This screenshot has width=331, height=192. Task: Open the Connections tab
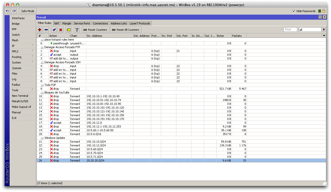point(100,23)
